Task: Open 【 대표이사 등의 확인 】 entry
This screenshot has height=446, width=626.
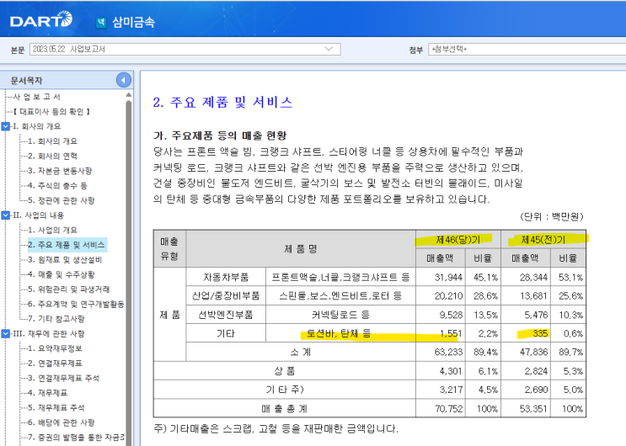Action: (51, 112)
